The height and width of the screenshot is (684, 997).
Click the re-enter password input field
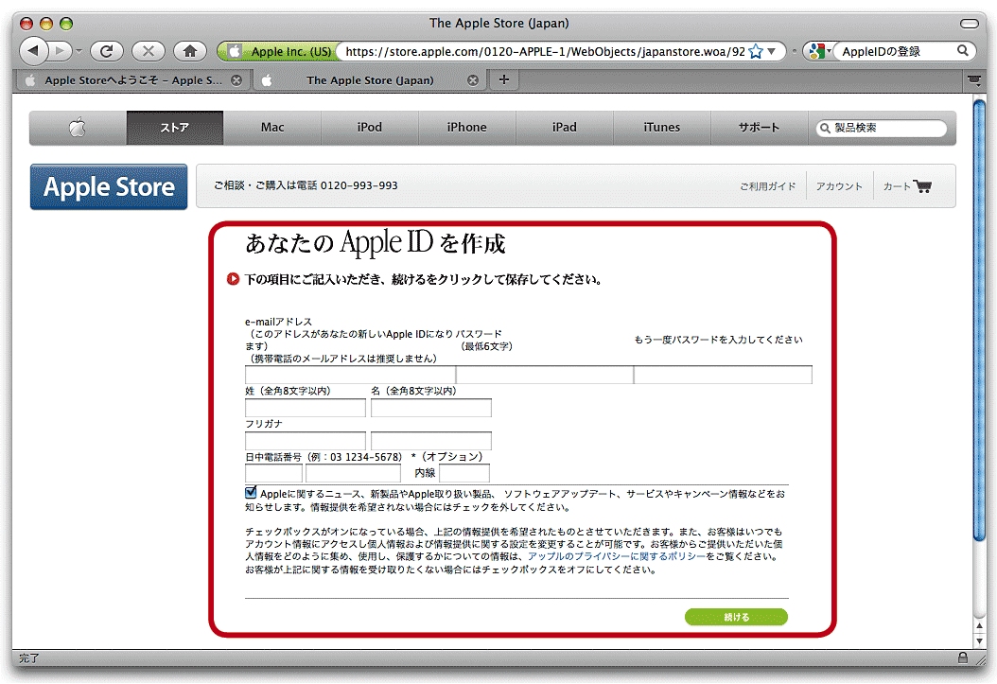pos(723,375)
